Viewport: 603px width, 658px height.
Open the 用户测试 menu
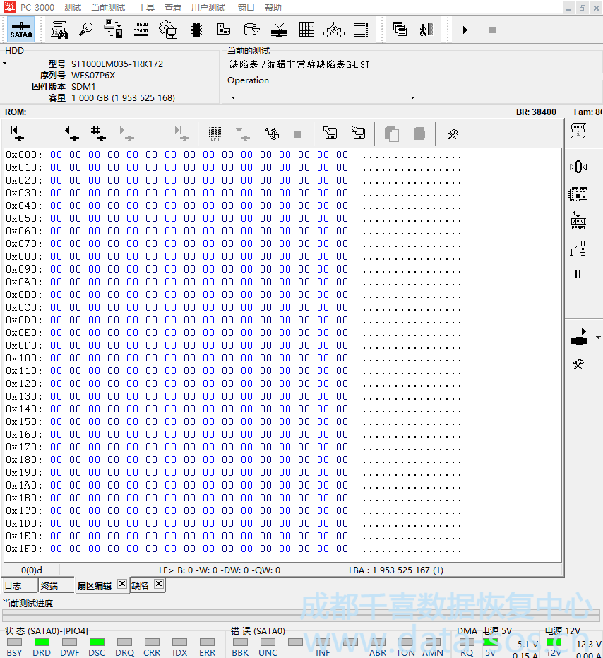(x=208, y=8)
